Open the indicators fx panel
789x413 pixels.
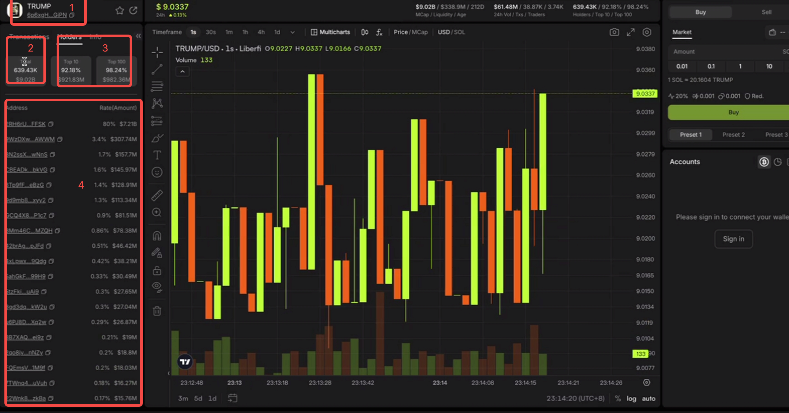(379, 32)
